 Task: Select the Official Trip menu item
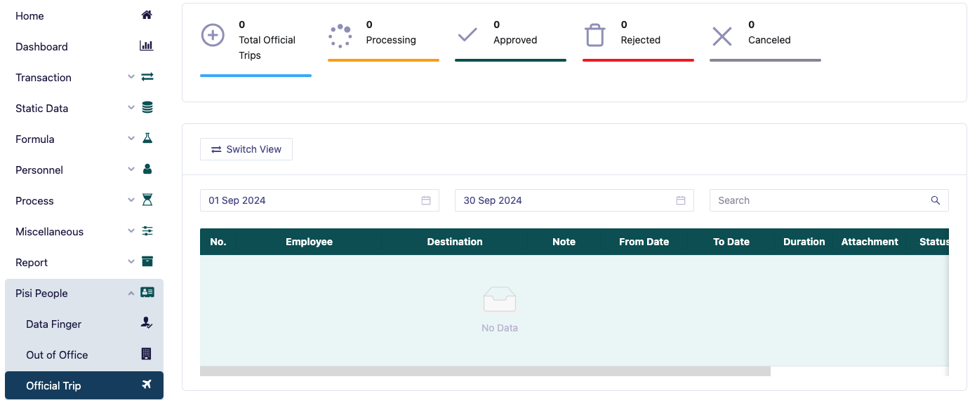[x=53, y=386]
